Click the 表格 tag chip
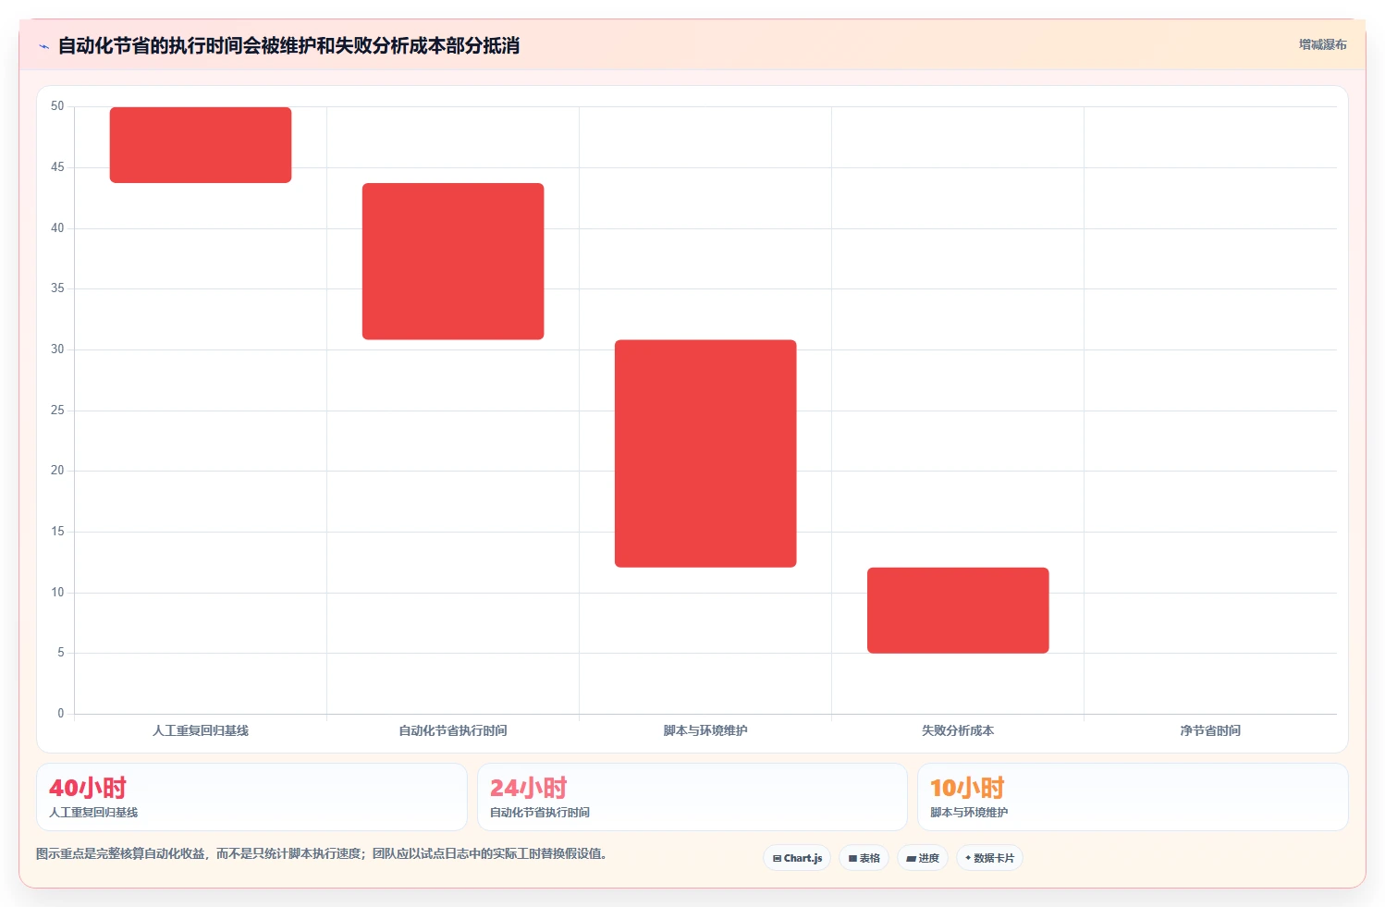Image resolution: width=1385 pixels, height=907 pixels. (x=864, y=858)
